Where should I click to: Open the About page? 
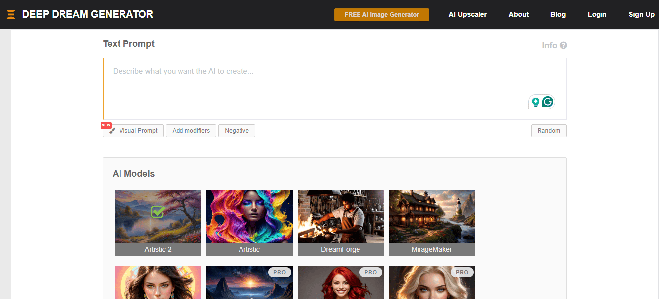point(519,14)
